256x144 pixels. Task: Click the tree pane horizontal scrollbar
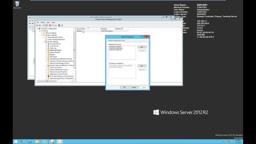(55, 81)
